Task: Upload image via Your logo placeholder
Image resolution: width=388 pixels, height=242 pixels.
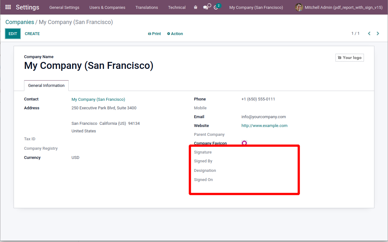Action: (349, 57)
